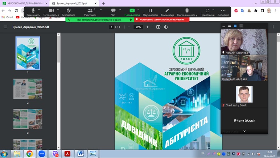The height and width of the screenshot is (158, 280).
Task: Pause the screen share
Action: click(x=151, y=12)
